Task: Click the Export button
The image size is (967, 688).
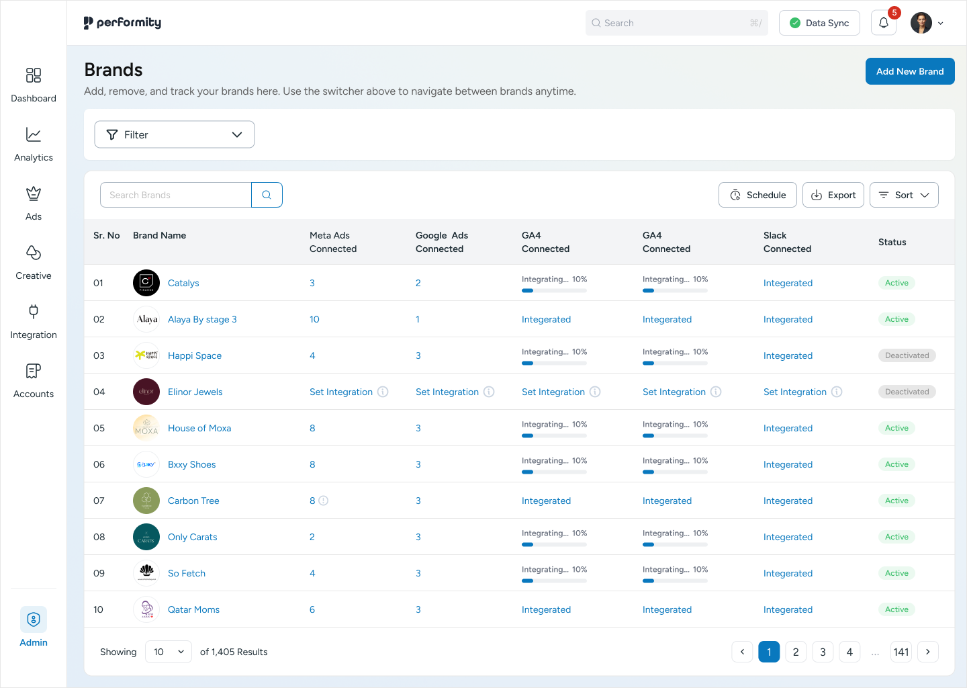Action: tap(833, 195)
